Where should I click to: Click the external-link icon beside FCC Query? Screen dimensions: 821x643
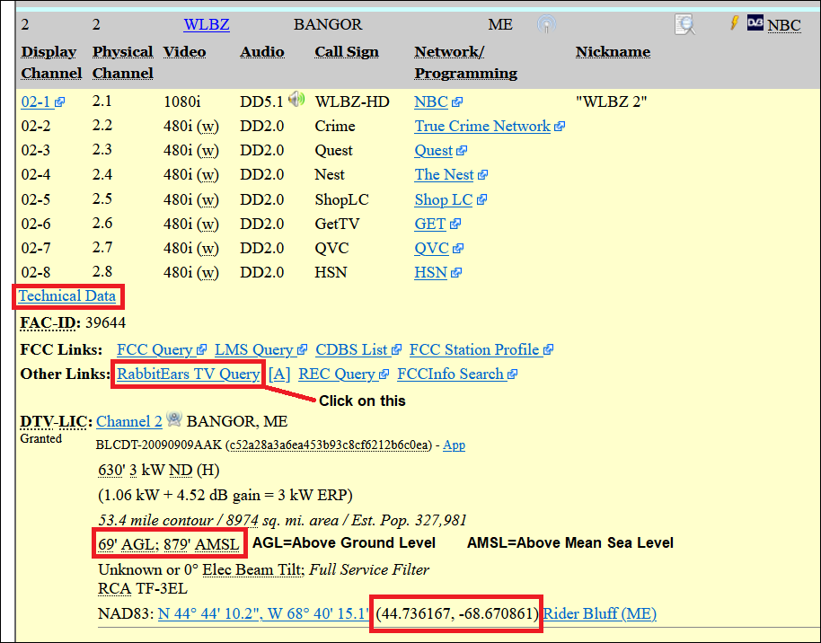(x=201, y=349)
